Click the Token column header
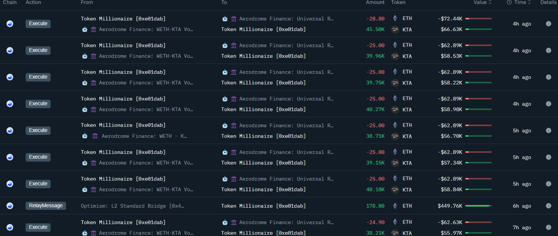Screen dimensions: 558x236 coord(398,2)
